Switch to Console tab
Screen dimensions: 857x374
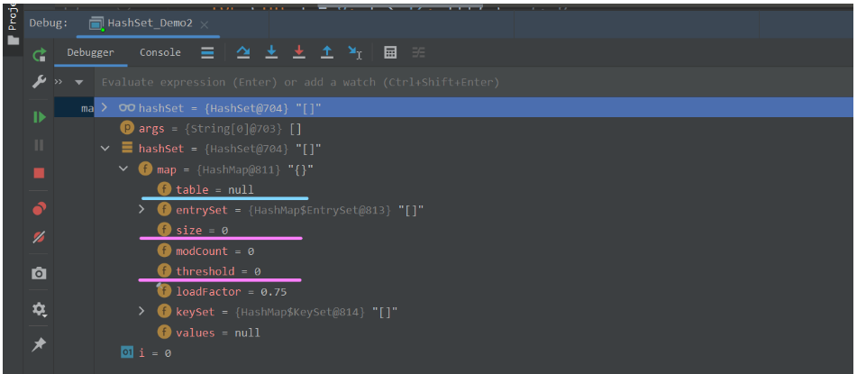160,52
